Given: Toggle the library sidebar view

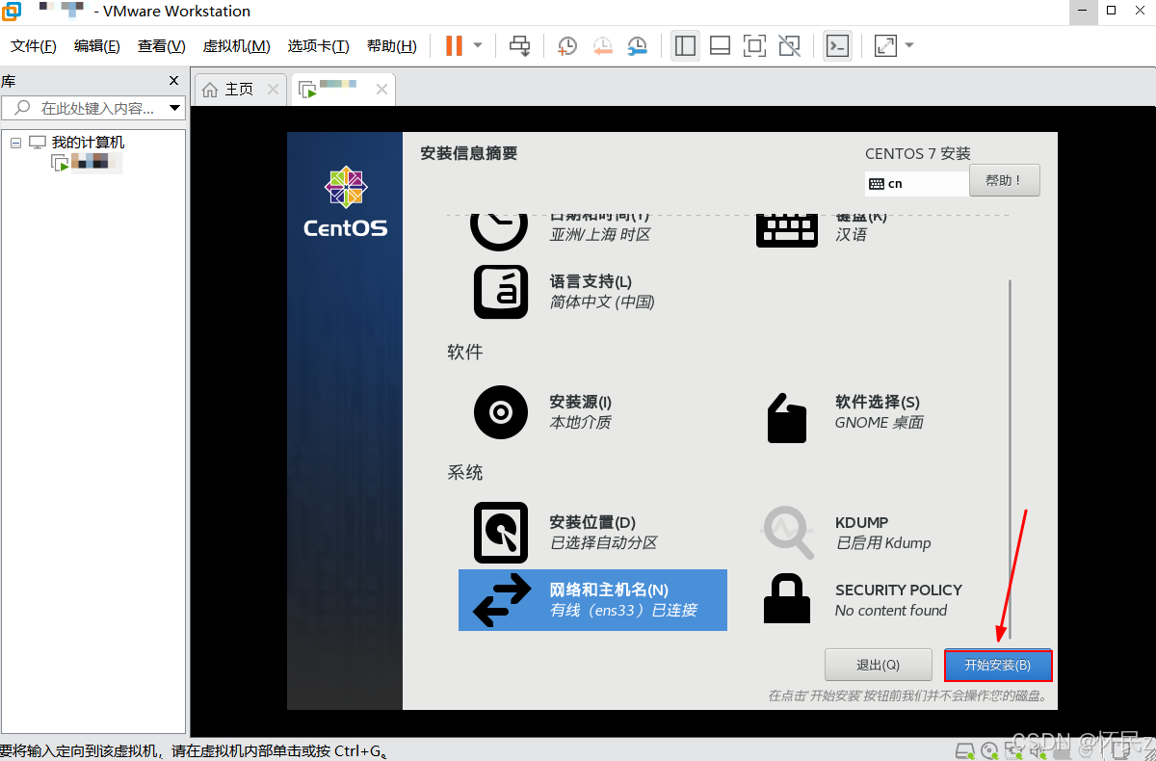Looking at the screenshot, I should [x=686, y=45].
